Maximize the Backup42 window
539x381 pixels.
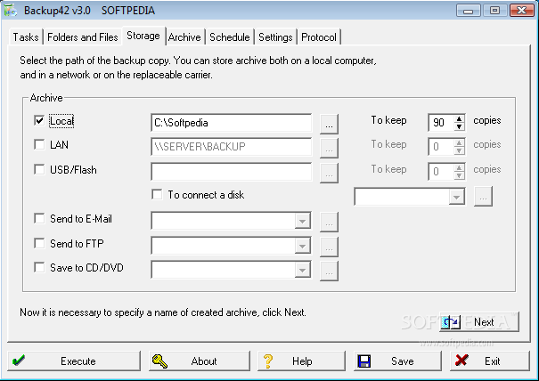(x=494, y=11)
